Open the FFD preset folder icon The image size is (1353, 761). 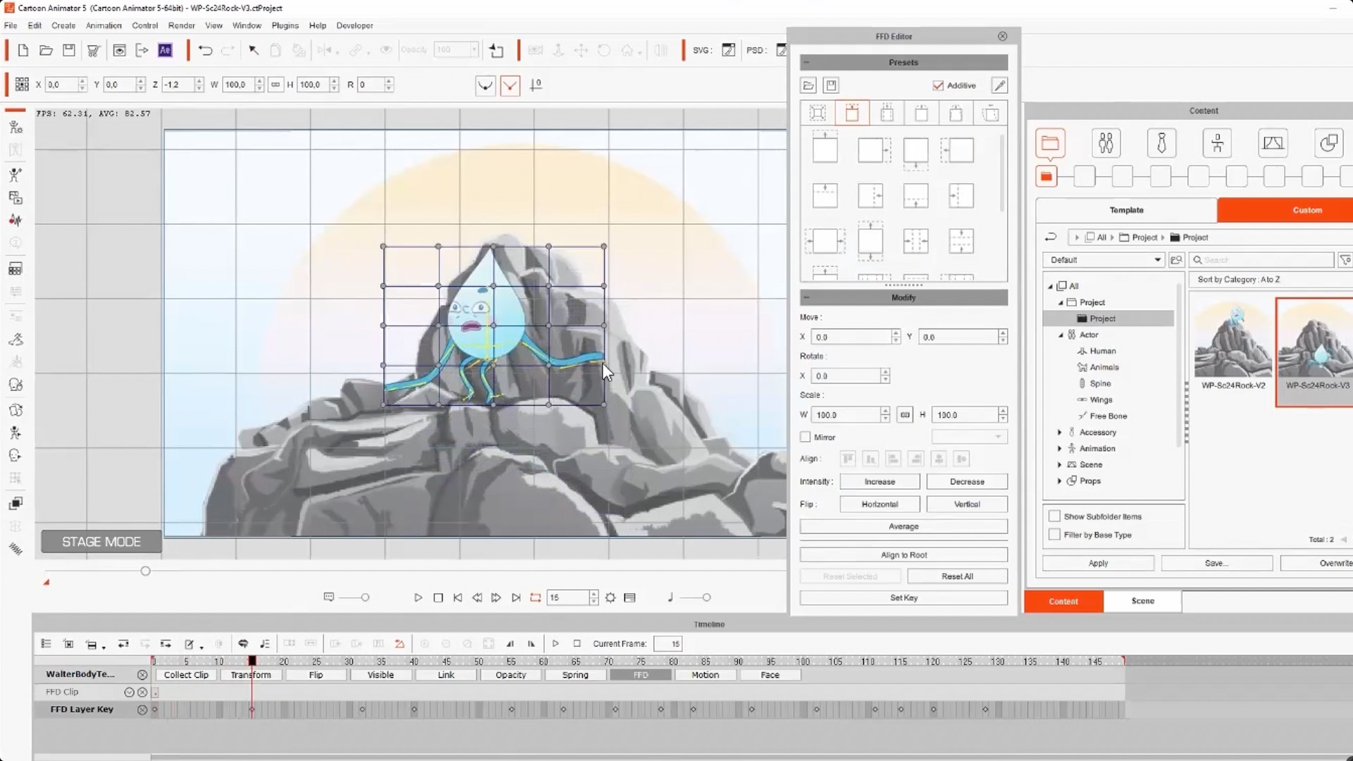pyautogui.click(x=808, y=85)
